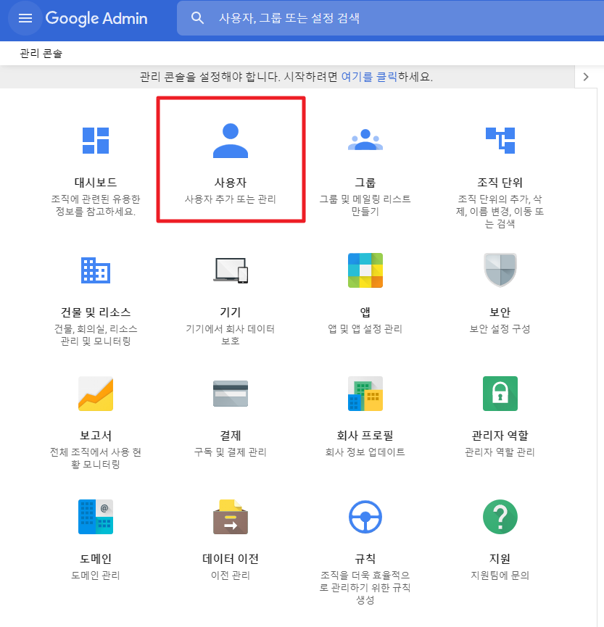Screen dimensions: 604x627
Task: Click the 회사 프로필 title text
Action: tap(365, 435)
